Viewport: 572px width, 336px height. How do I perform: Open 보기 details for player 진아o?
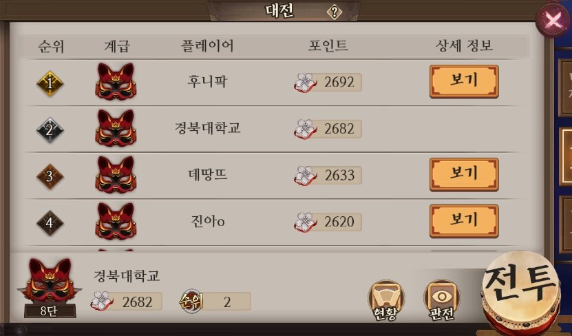point(464,221)
